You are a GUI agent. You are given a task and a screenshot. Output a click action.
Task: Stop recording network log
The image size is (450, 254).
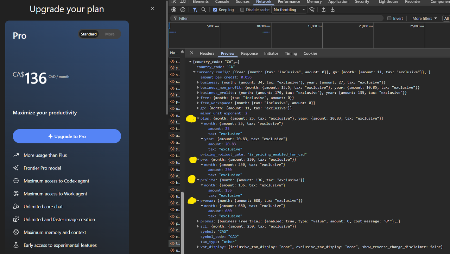[x=174, y=10]
